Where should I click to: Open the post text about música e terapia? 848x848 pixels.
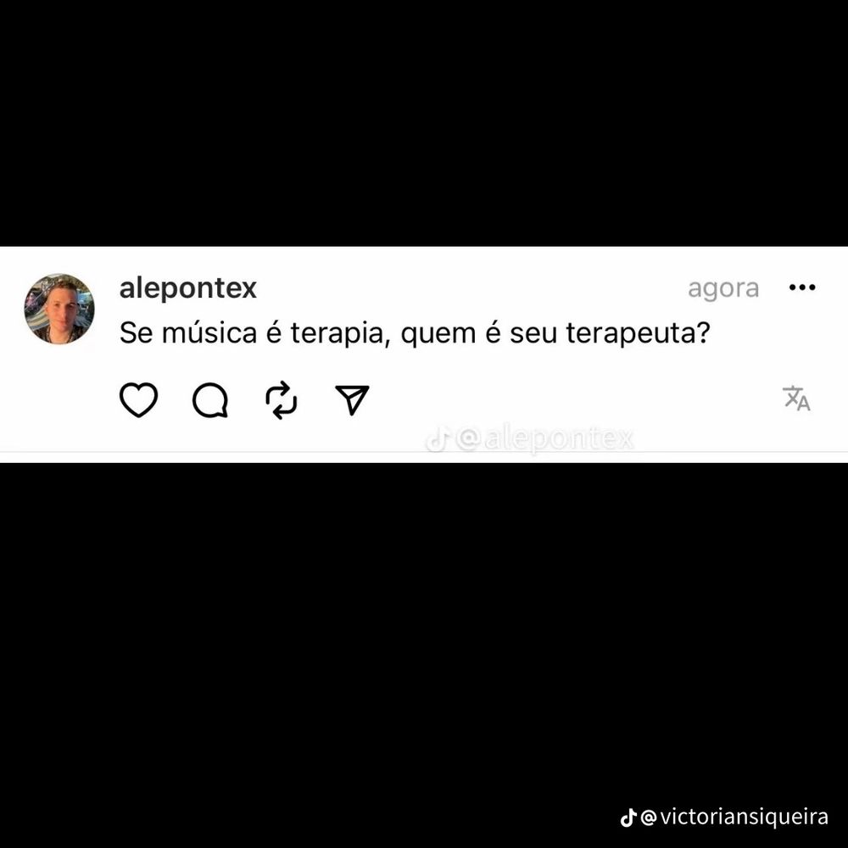[x=415, y=333]
